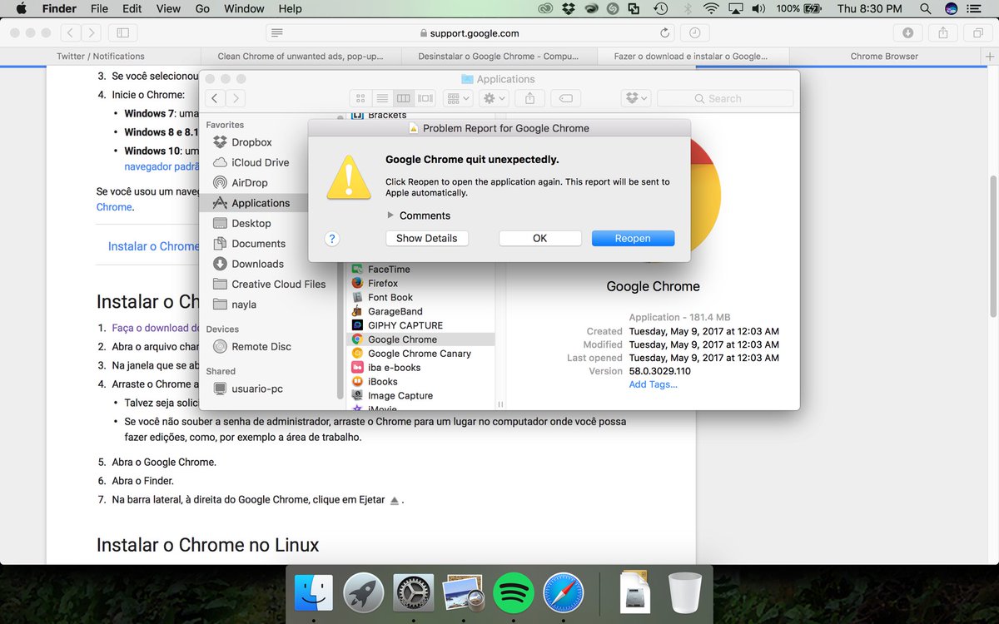Open the File menu

point(99,8)
